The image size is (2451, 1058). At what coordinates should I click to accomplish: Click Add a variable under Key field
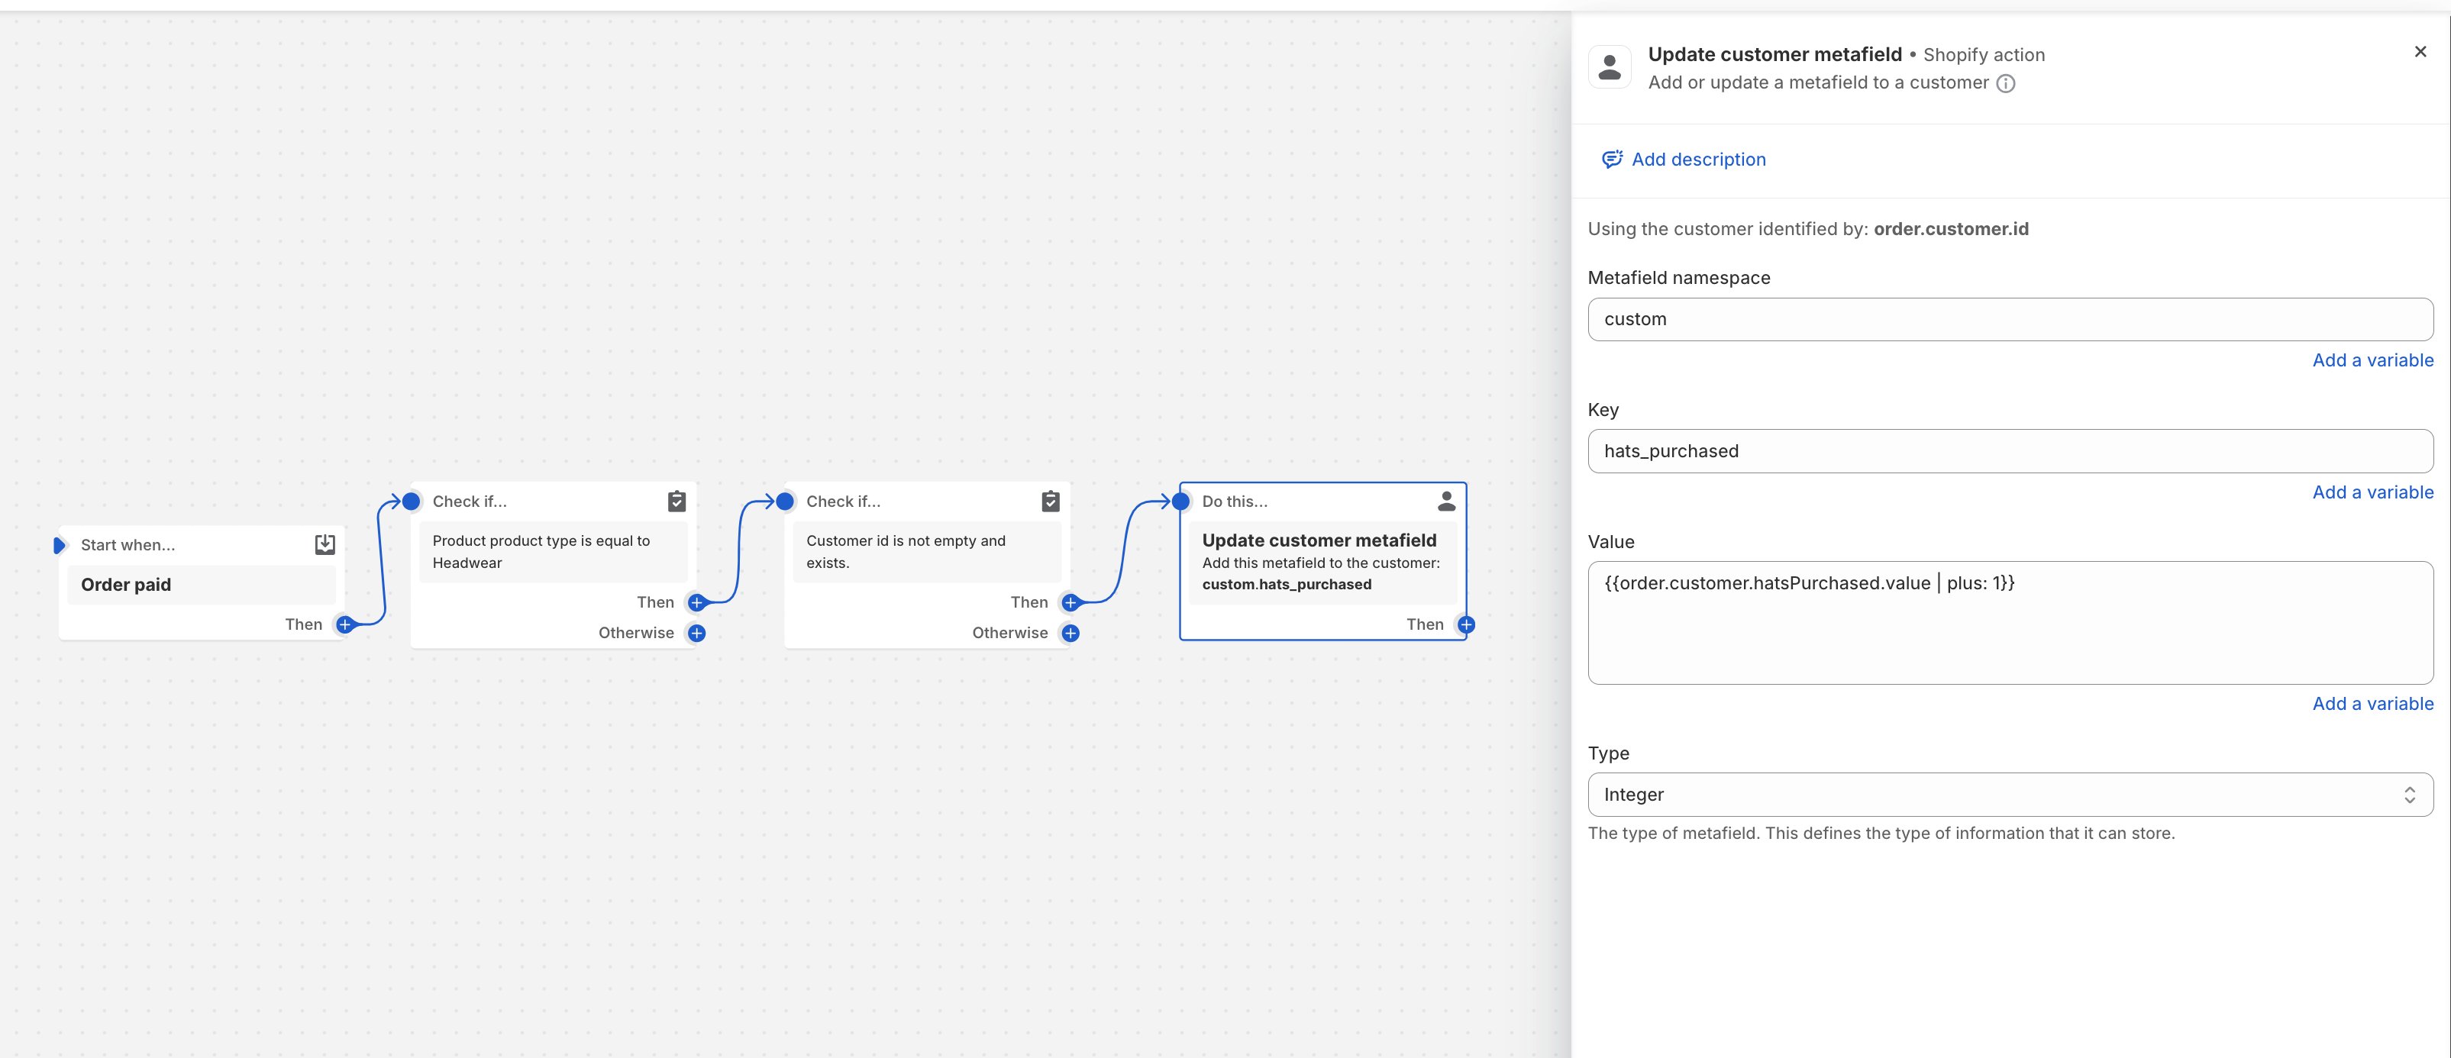click(x=2372, y=493)
